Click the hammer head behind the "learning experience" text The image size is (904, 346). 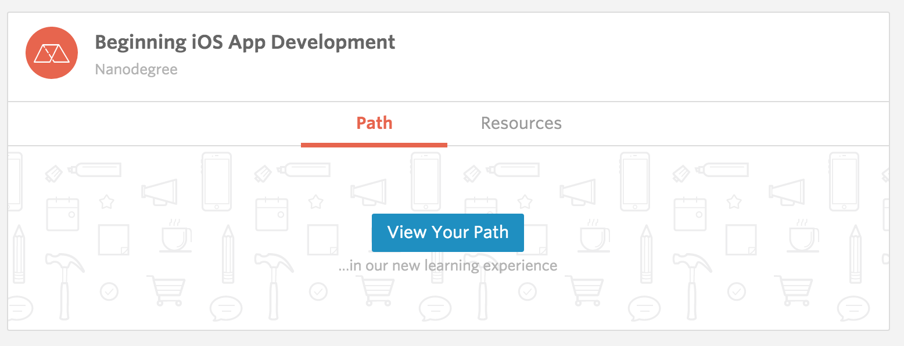[482, 262]
